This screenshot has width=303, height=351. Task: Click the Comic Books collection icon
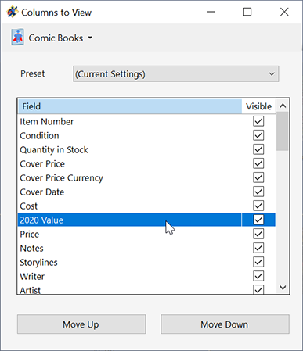pos(18,38)
